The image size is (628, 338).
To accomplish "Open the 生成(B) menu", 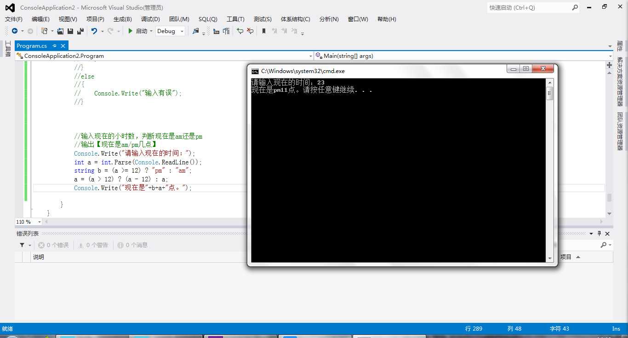I will coord(123,19).
